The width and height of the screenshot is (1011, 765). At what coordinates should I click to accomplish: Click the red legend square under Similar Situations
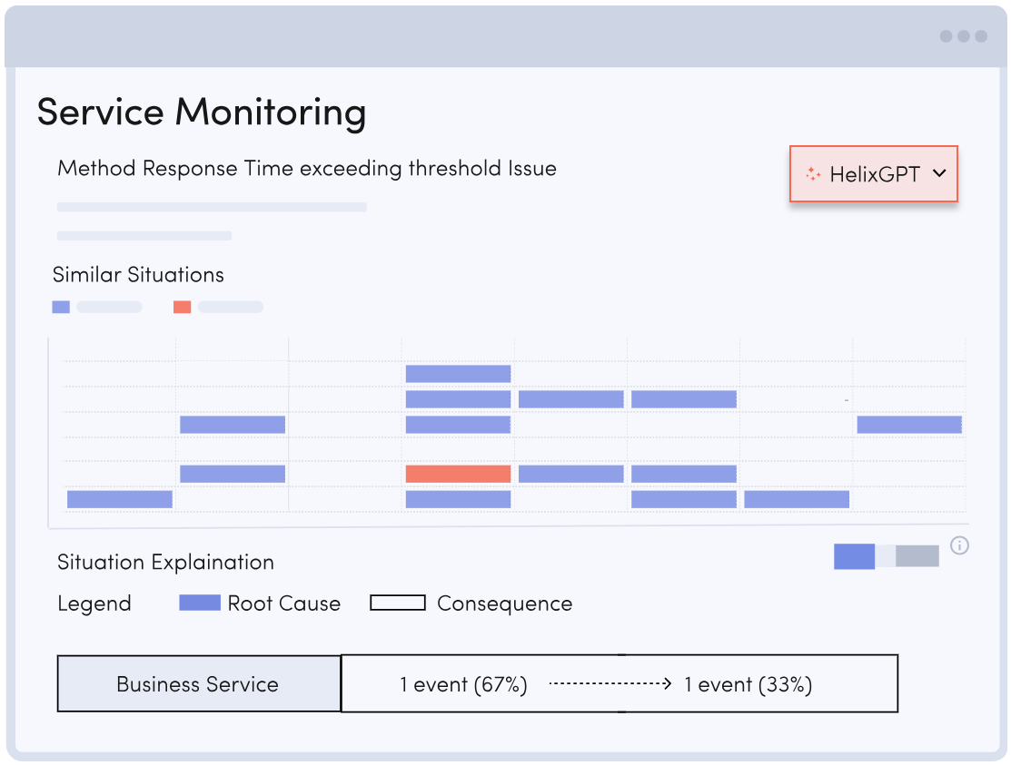(x=182, y=307)
